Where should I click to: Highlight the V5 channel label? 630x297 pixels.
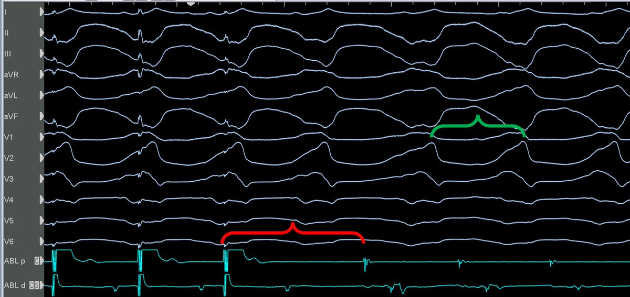8,221
